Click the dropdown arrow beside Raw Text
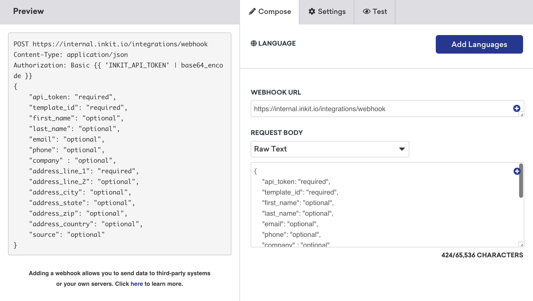 point(401,149)
